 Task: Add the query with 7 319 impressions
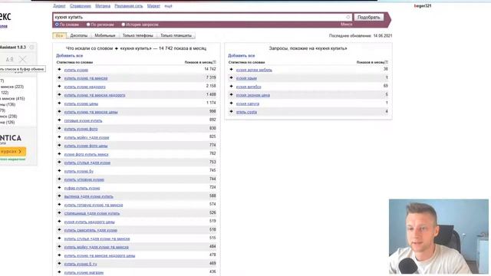[60, 77]
